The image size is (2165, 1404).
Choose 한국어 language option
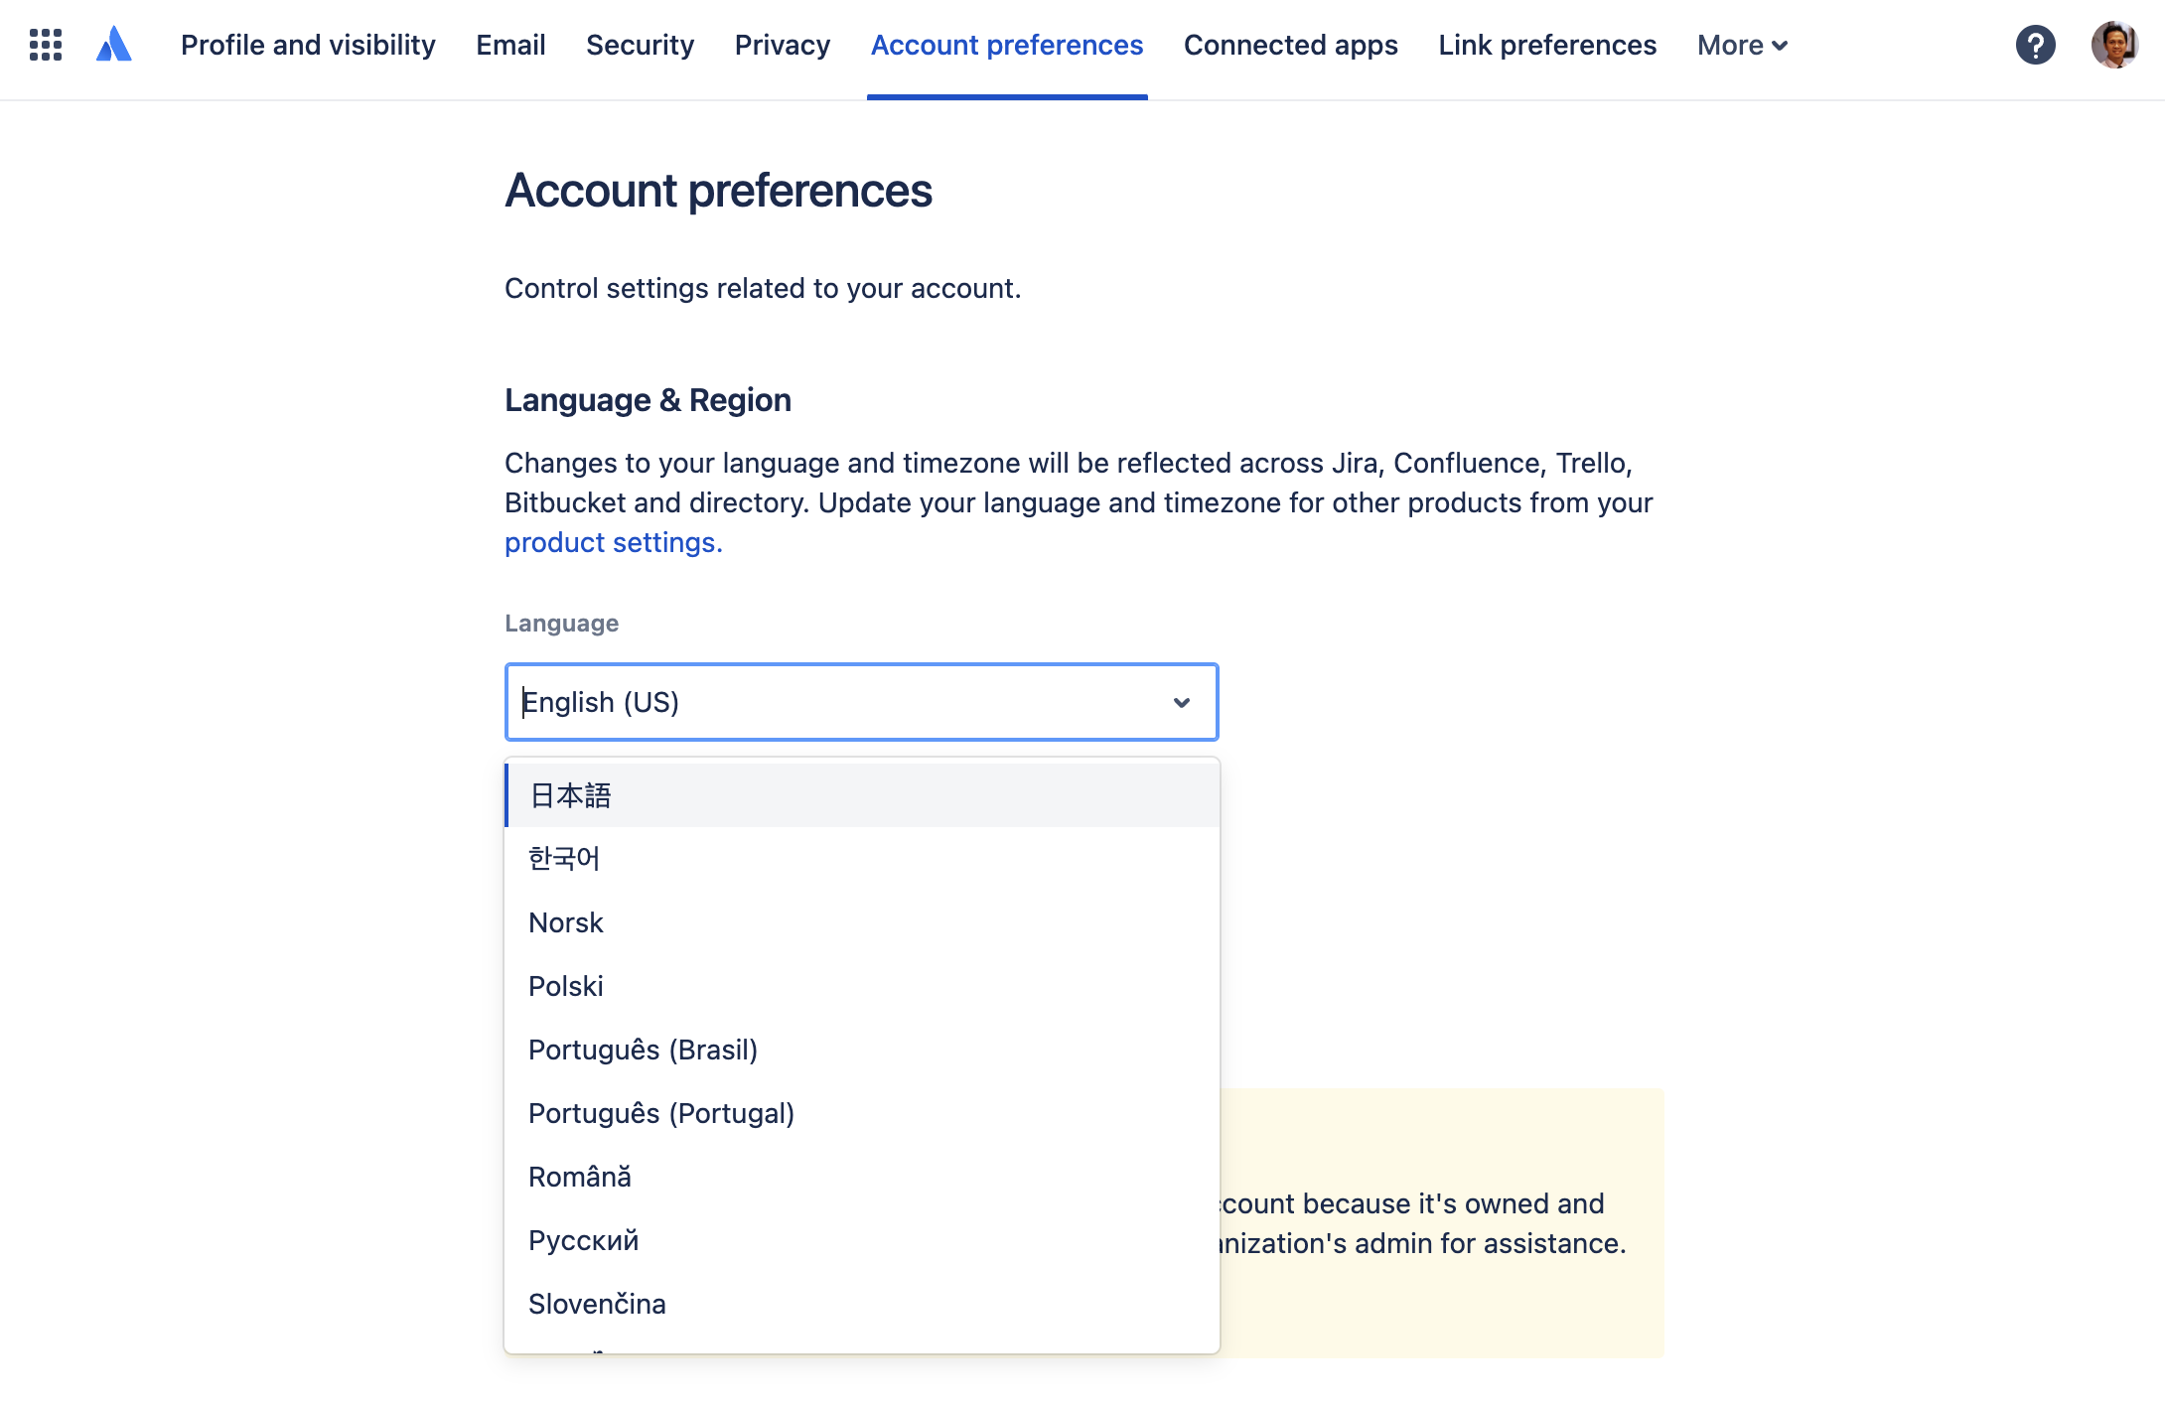click(564, 859)
